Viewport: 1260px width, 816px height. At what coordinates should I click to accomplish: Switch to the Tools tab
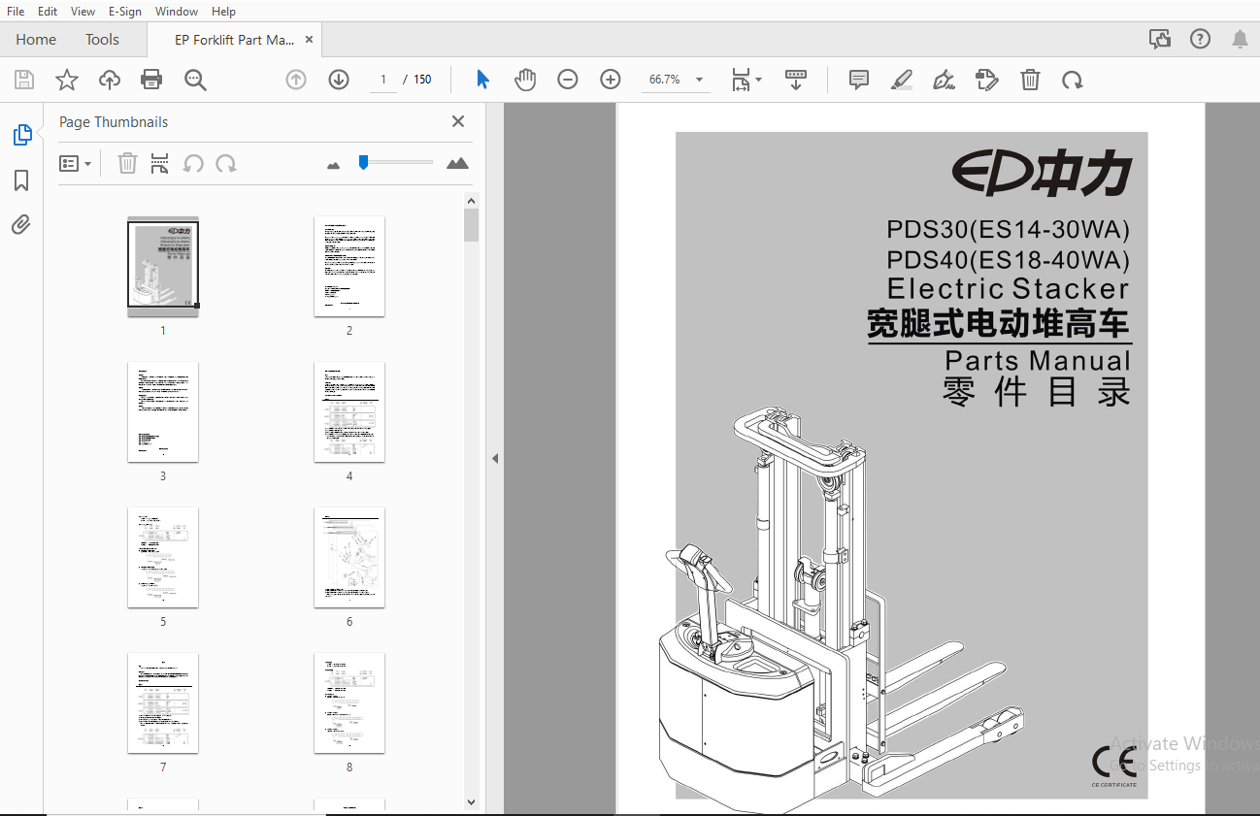point(102,40)
